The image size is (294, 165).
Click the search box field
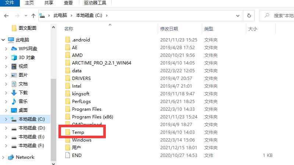(x=277, y=15)
